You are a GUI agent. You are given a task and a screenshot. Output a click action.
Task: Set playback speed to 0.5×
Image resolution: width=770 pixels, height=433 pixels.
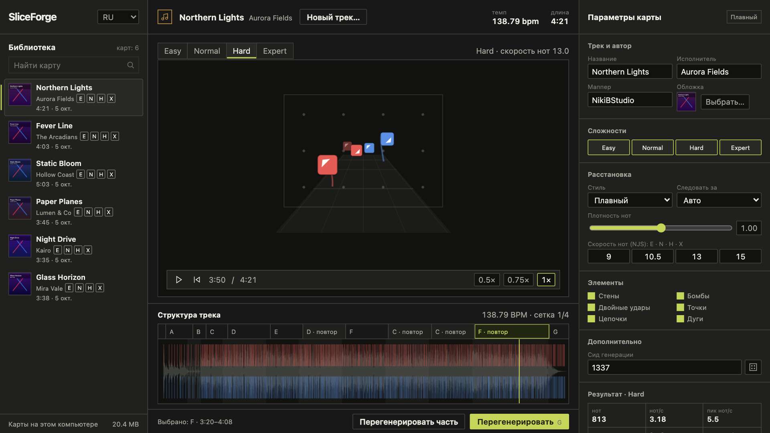(486, 280)
